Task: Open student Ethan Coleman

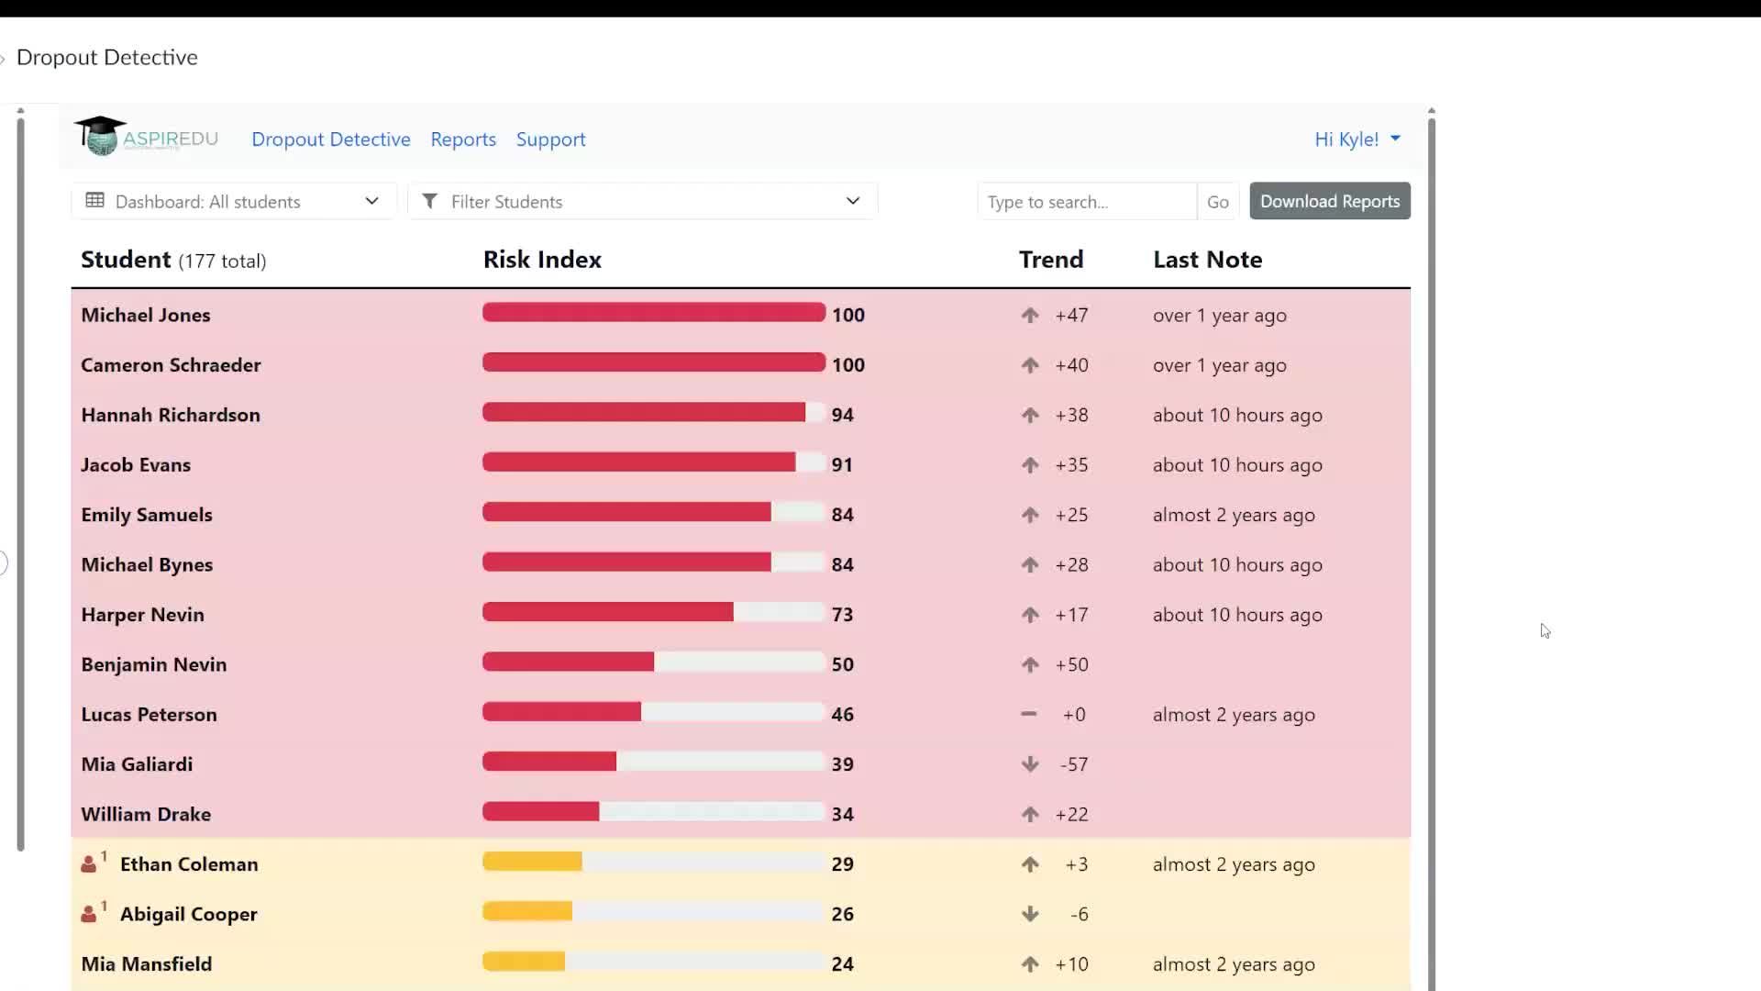Action: pos(189,864)
